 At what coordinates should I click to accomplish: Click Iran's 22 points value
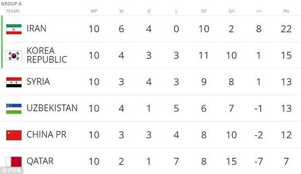pos(286,29)
